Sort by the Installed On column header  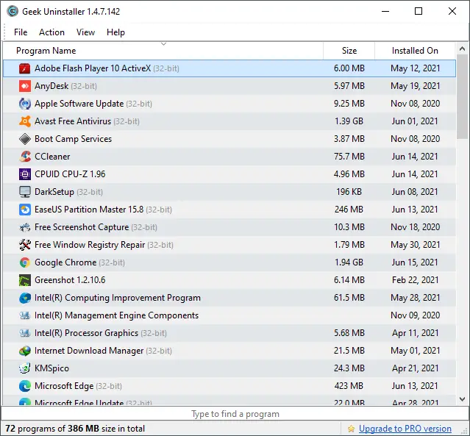(x=415, y=51)
